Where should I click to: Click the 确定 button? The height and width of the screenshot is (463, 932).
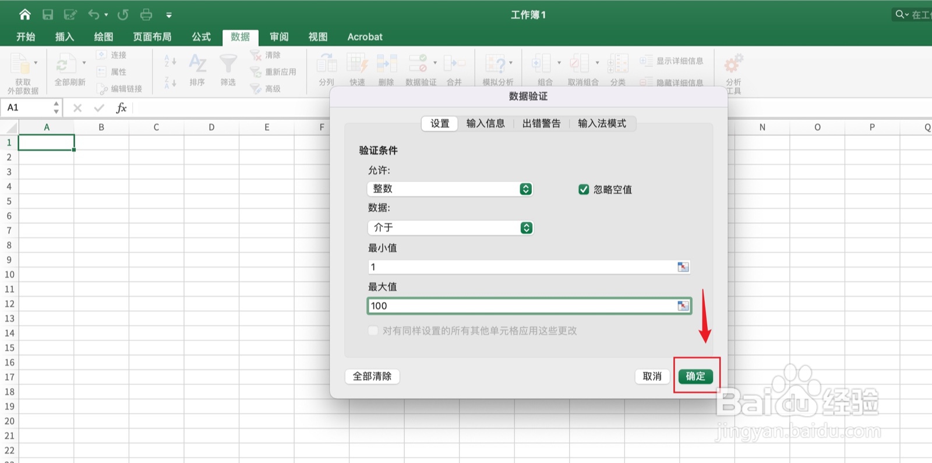pyautogui.click(x=696, y=376)
